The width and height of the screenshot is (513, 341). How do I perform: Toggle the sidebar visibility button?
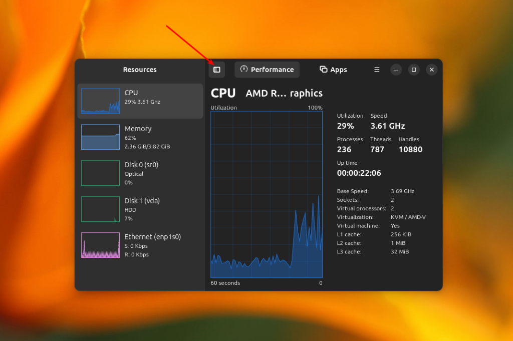(216, 70)
